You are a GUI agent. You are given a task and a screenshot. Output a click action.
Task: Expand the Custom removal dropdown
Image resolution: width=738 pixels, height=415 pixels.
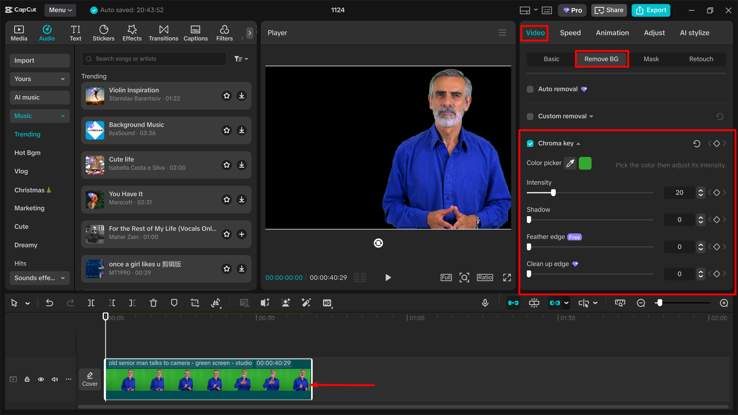[x=591, y=116]
